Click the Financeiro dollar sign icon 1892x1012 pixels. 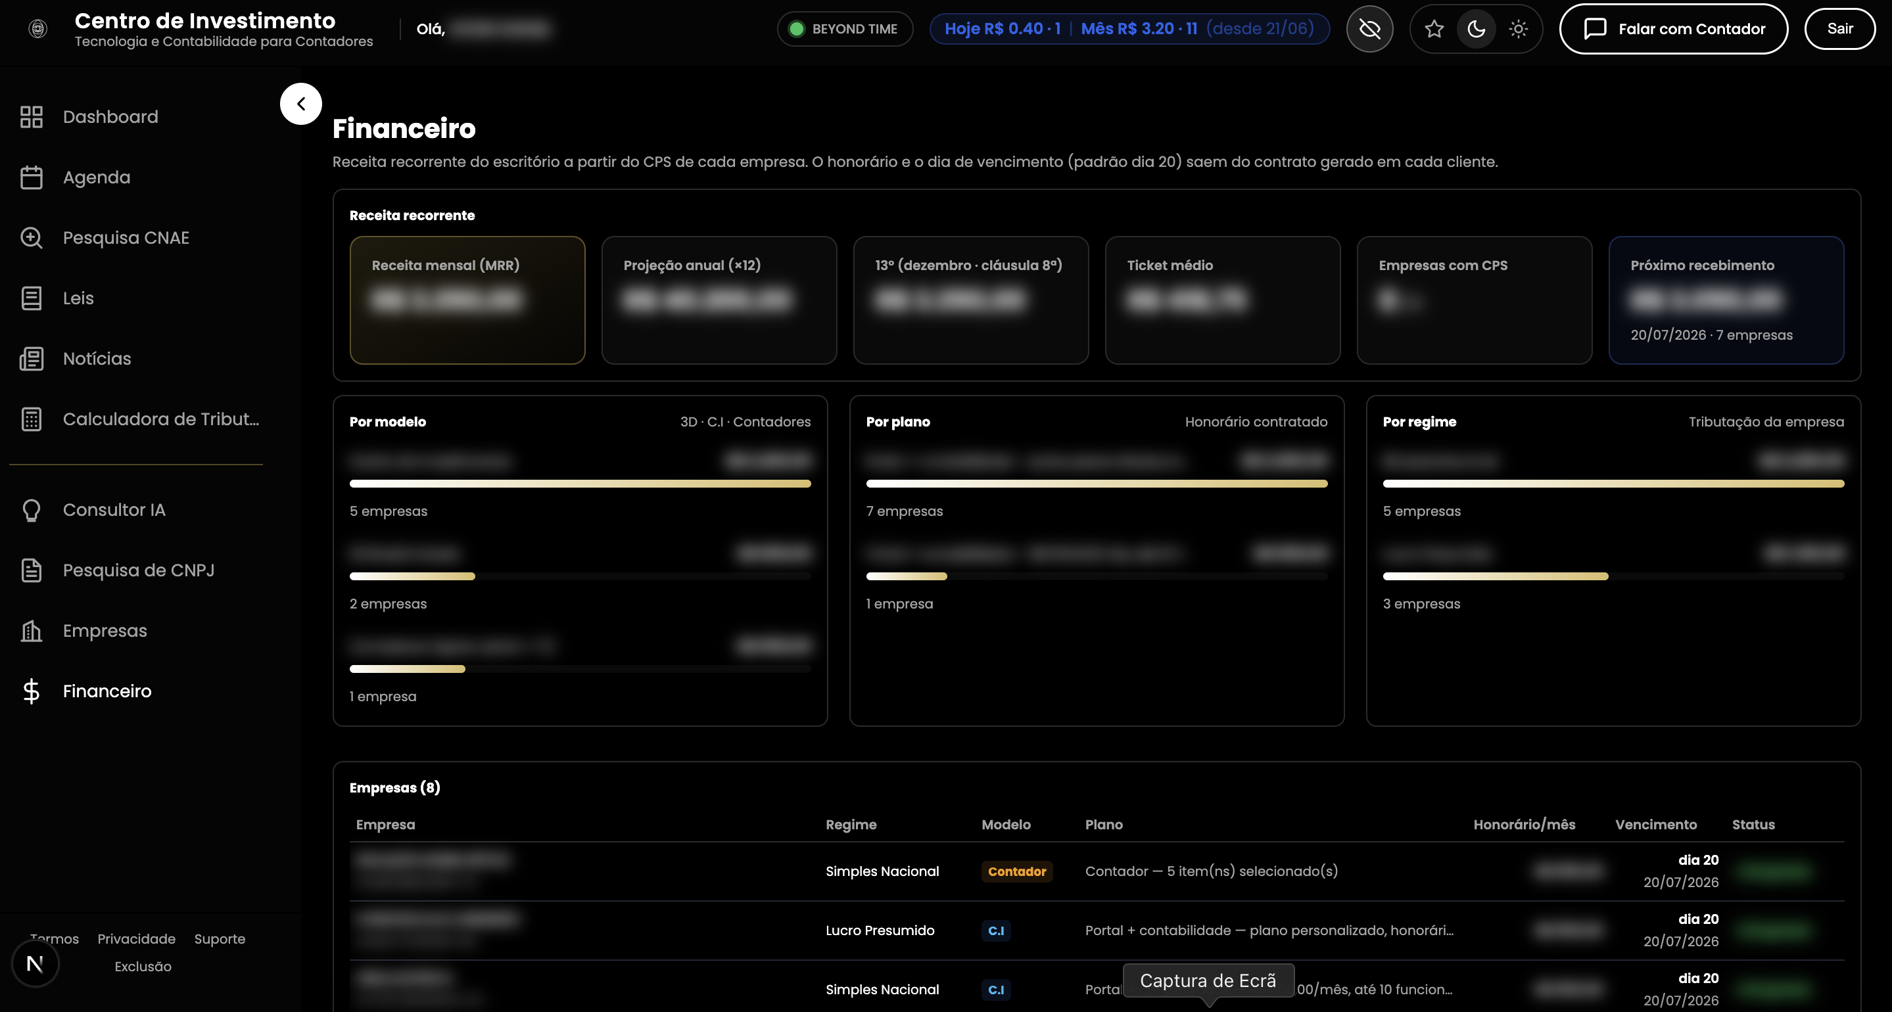tap(31, 691)
